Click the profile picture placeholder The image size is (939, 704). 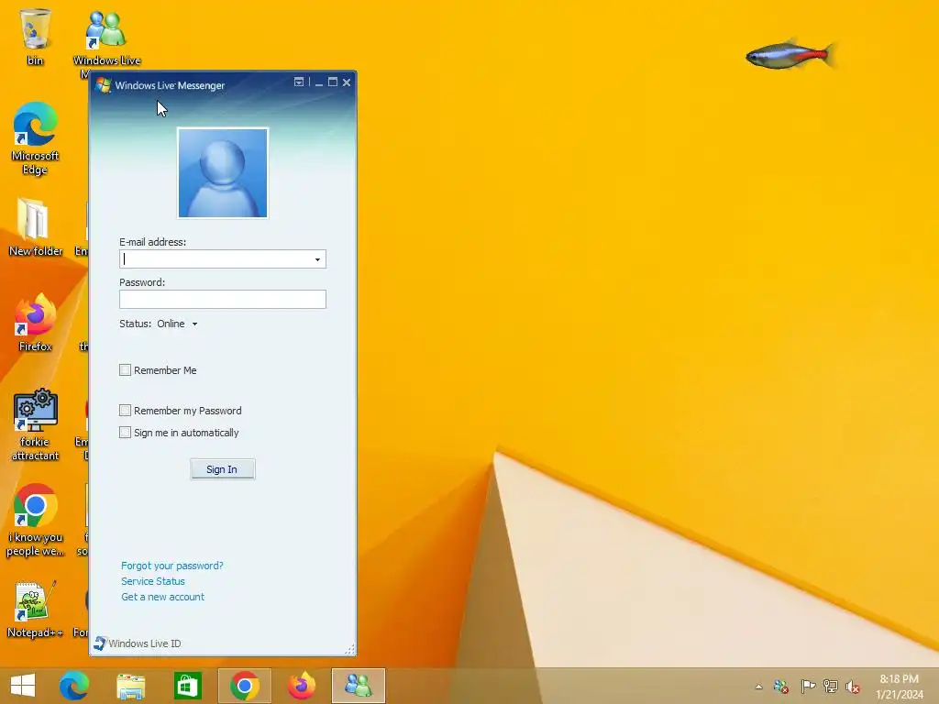coord(223,173)
